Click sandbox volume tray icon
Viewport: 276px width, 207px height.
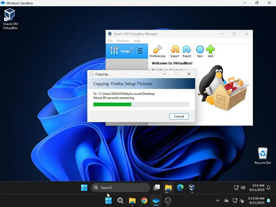coord(243,188)
